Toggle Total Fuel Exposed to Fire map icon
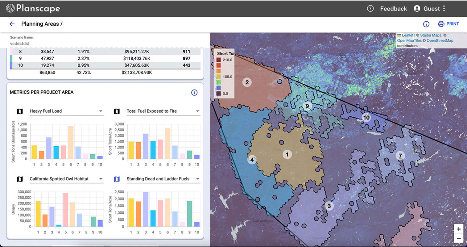Image resolution: width=467 pixels, height=247 pixels. point(117,111)
